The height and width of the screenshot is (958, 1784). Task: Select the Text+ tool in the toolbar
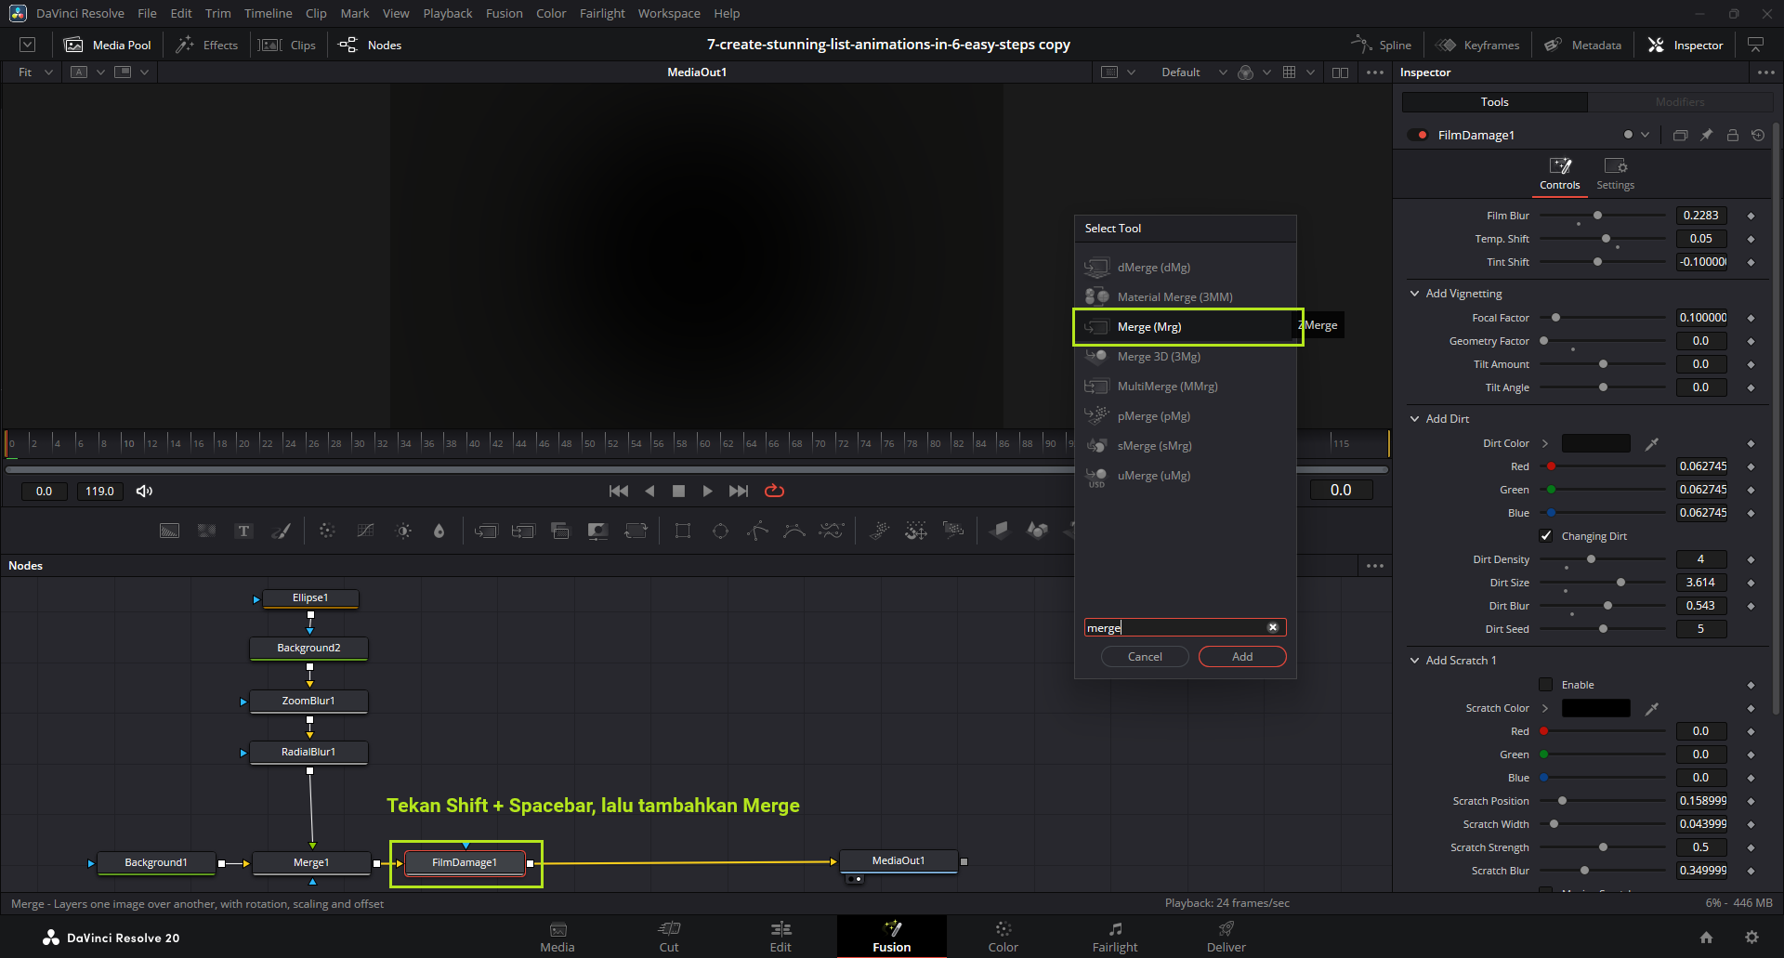pyautogui.click(x=243, y=531)
